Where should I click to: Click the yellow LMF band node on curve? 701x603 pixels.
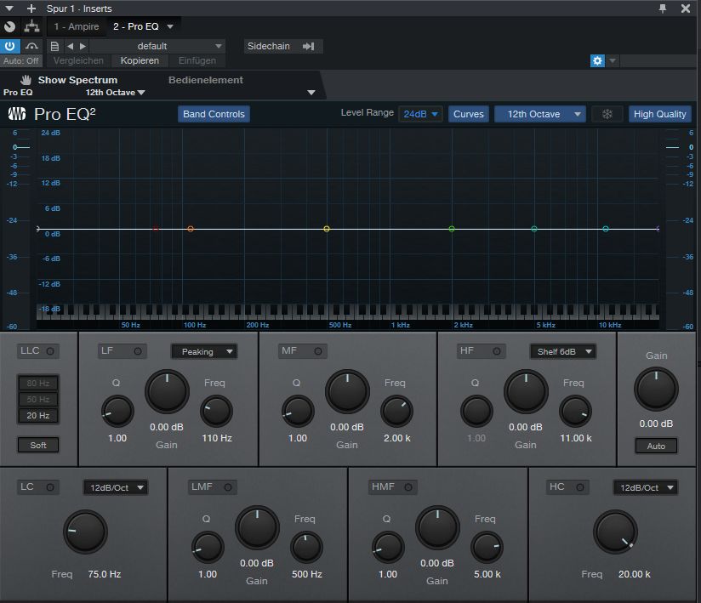[327, 229]
